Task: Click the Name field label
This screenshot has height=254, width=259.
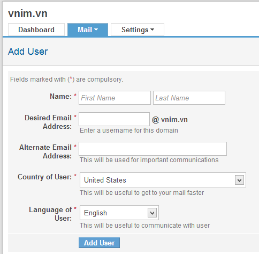Action: tap(61, 96)
